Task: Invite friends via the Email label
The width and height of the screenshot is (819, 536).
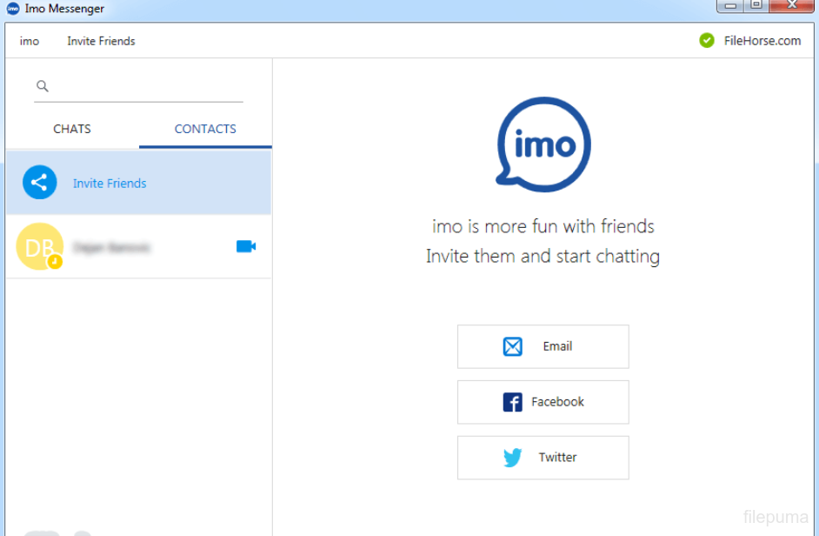Action: tap(557, 346)
